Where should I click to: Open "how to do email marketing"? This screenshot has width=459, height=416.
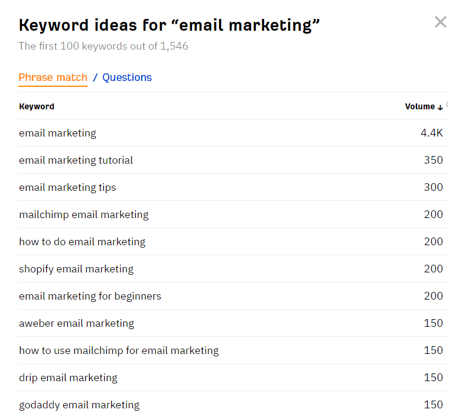pos(82,242)
